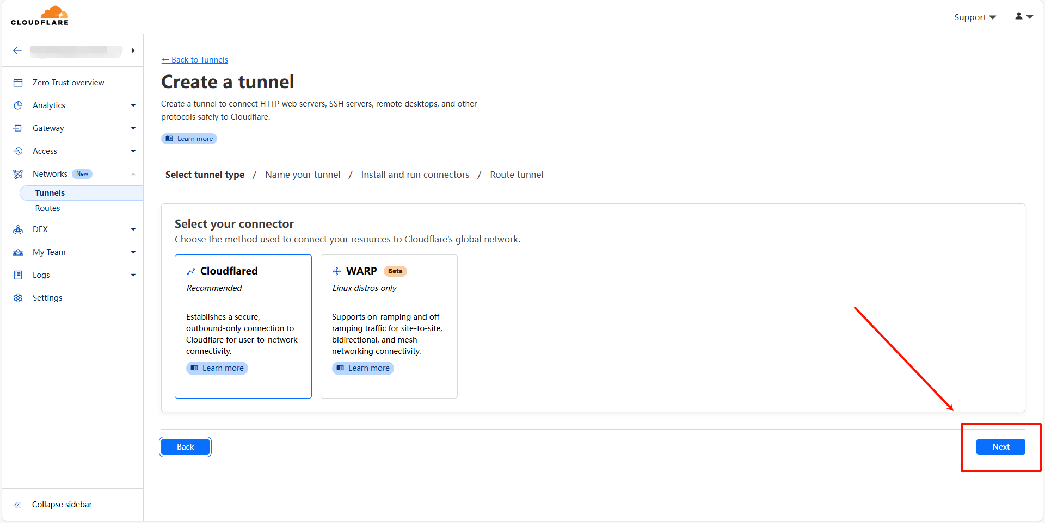
Task: Open Routes in the sidebar
Action: 48,208
